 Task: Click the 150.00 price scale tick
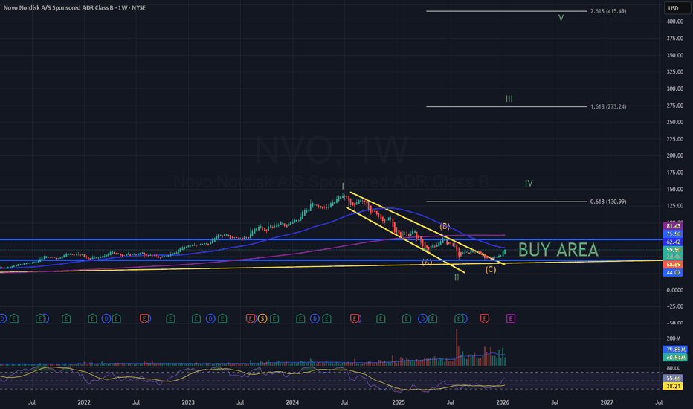675,189
